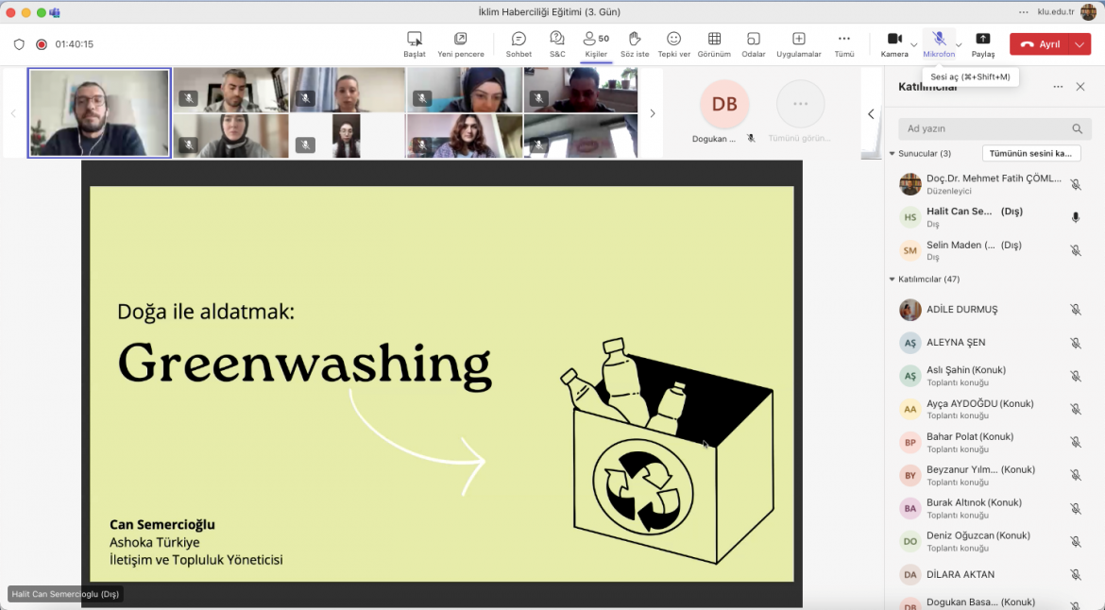
Task: Show next video thumbnails with right arrow
Action: pos(652,113)
